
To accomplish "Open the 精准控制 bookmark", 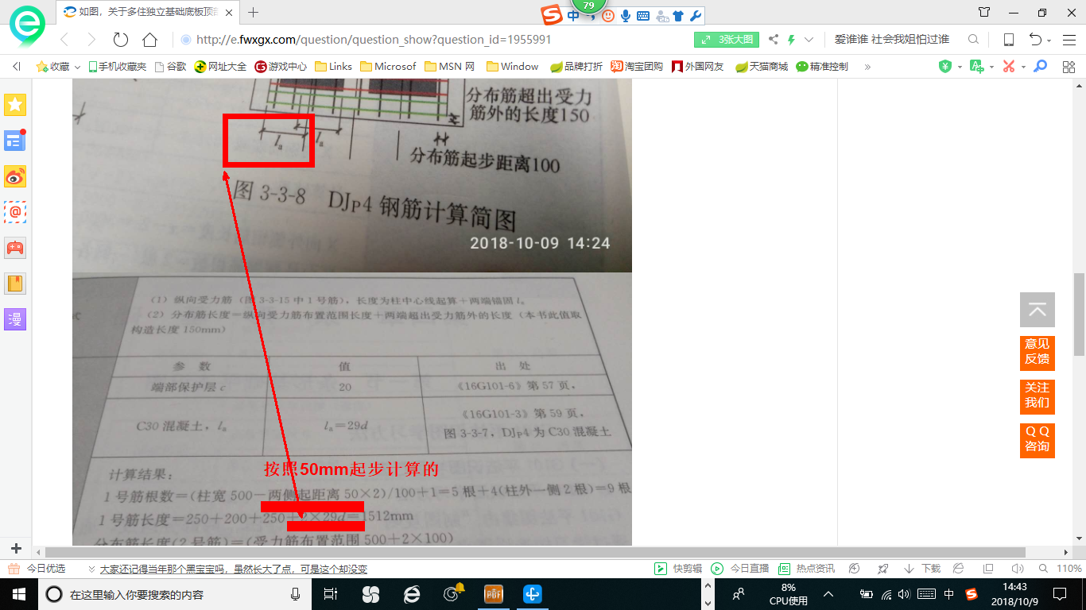I will (822, 67).
